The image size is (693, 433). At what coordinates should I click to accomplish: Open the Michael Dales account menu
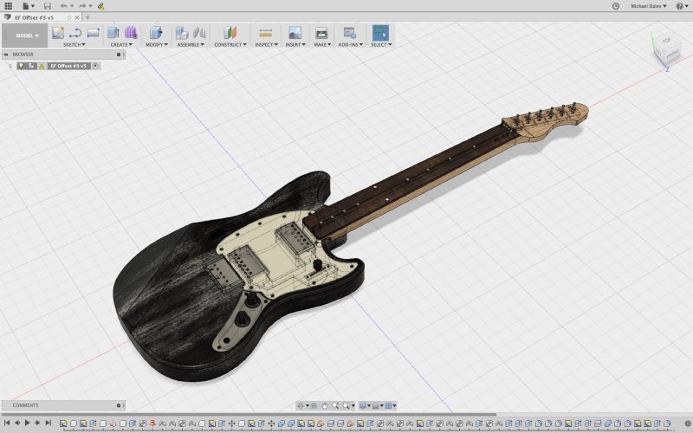pyautogui.click(x=648, y=6)
